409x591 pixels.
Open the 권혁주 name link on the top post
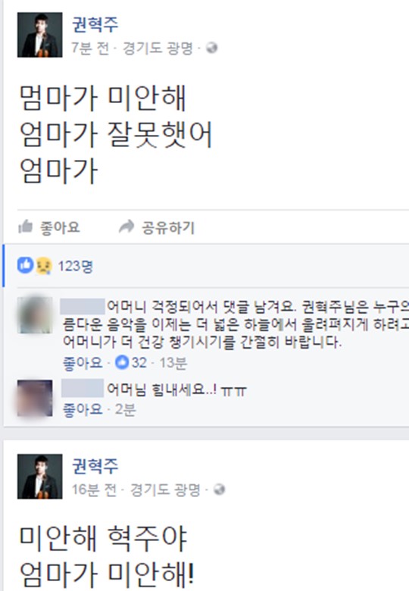[95, 24]
